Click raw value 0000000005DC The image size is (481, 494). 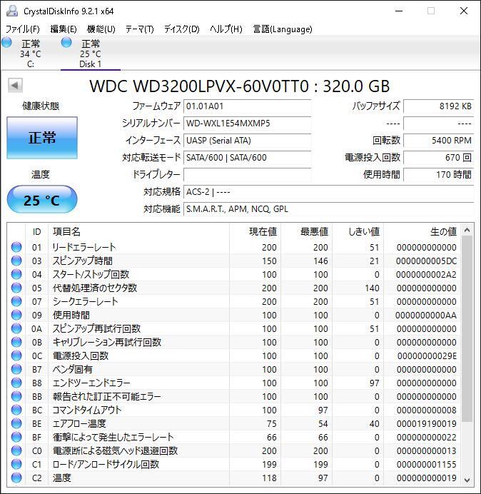coord(426,261)
